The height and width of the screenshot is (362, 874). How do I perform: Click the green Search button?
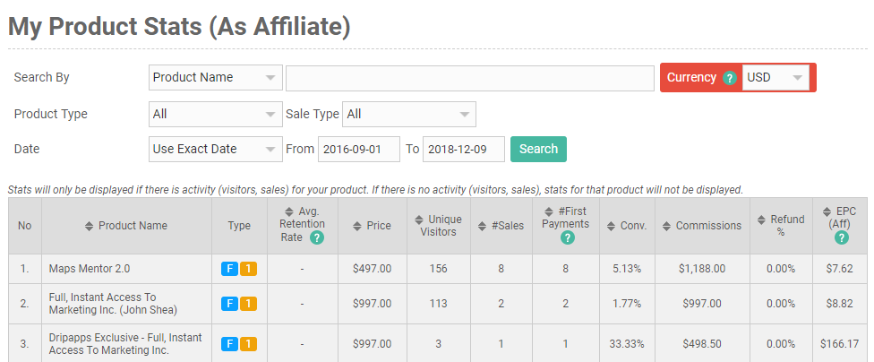(538, 149)
